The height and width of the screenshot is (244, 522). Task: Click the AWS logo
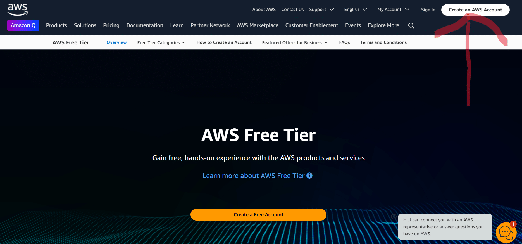[x=17, y=10]
